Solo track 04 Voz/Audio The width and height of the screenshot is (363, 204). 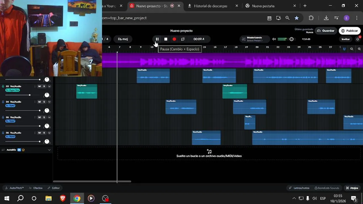(x=44, y=102)
